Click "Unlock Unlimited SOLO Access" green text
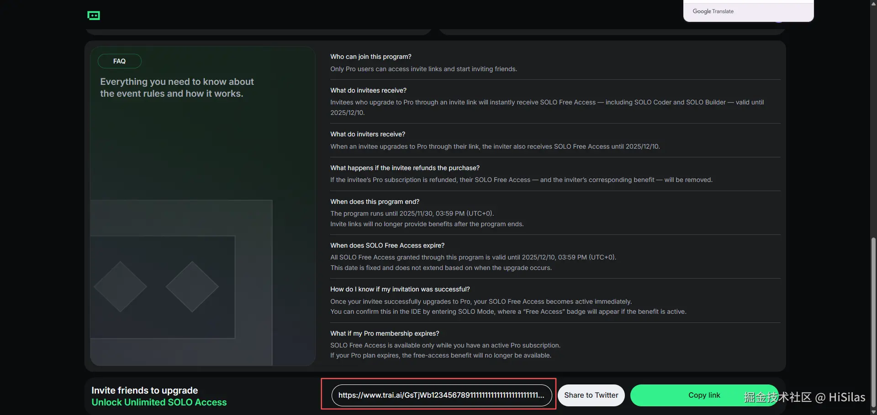The image size is (877, 415). 159,402
